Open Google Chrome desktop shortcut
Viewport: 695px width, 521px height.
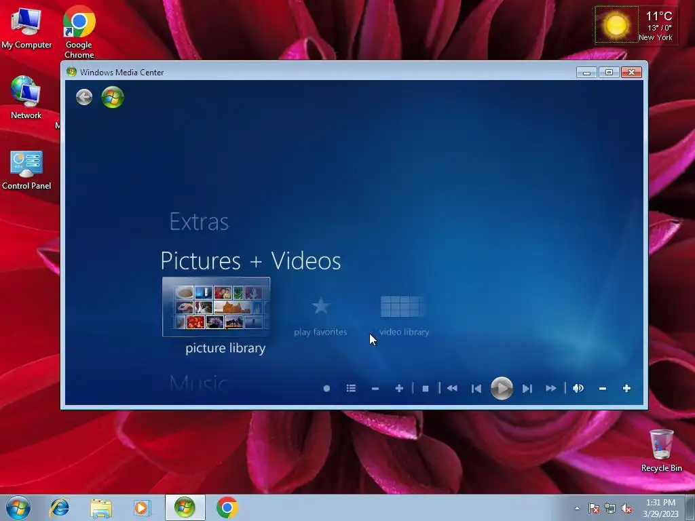coord(79,32)
